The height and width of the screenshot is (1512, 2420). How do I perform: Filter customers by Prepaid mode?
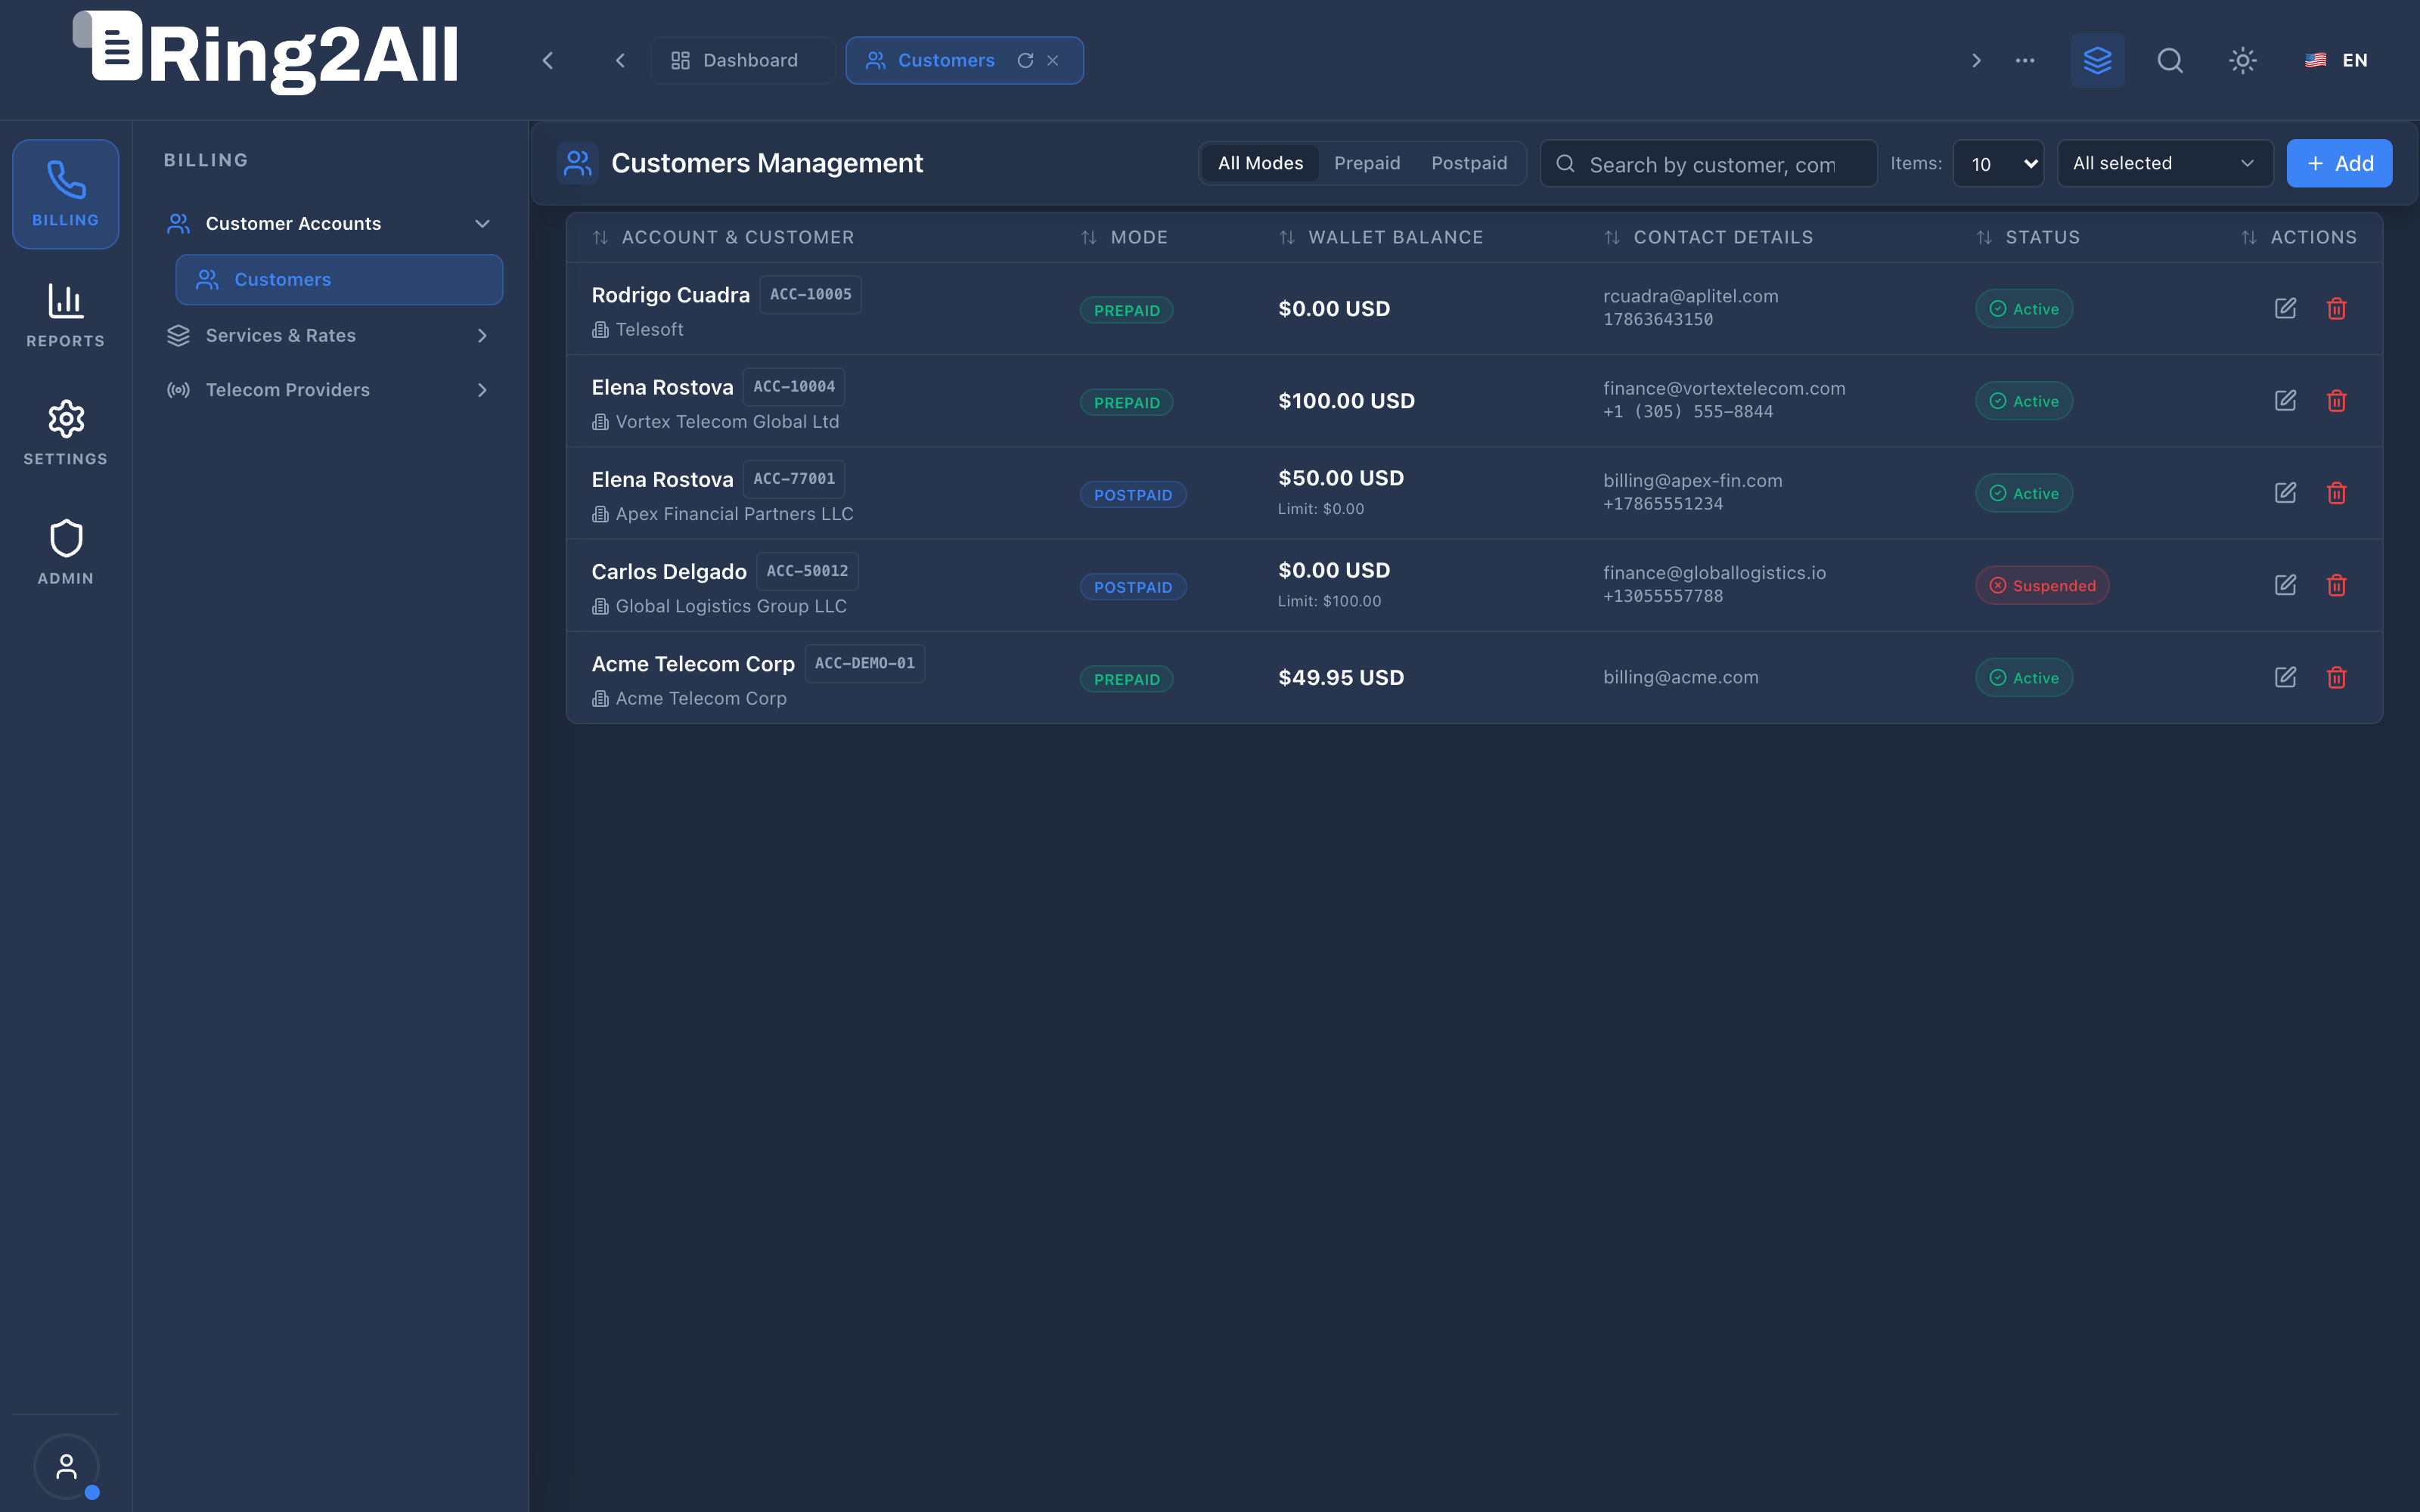(1367, 163)
